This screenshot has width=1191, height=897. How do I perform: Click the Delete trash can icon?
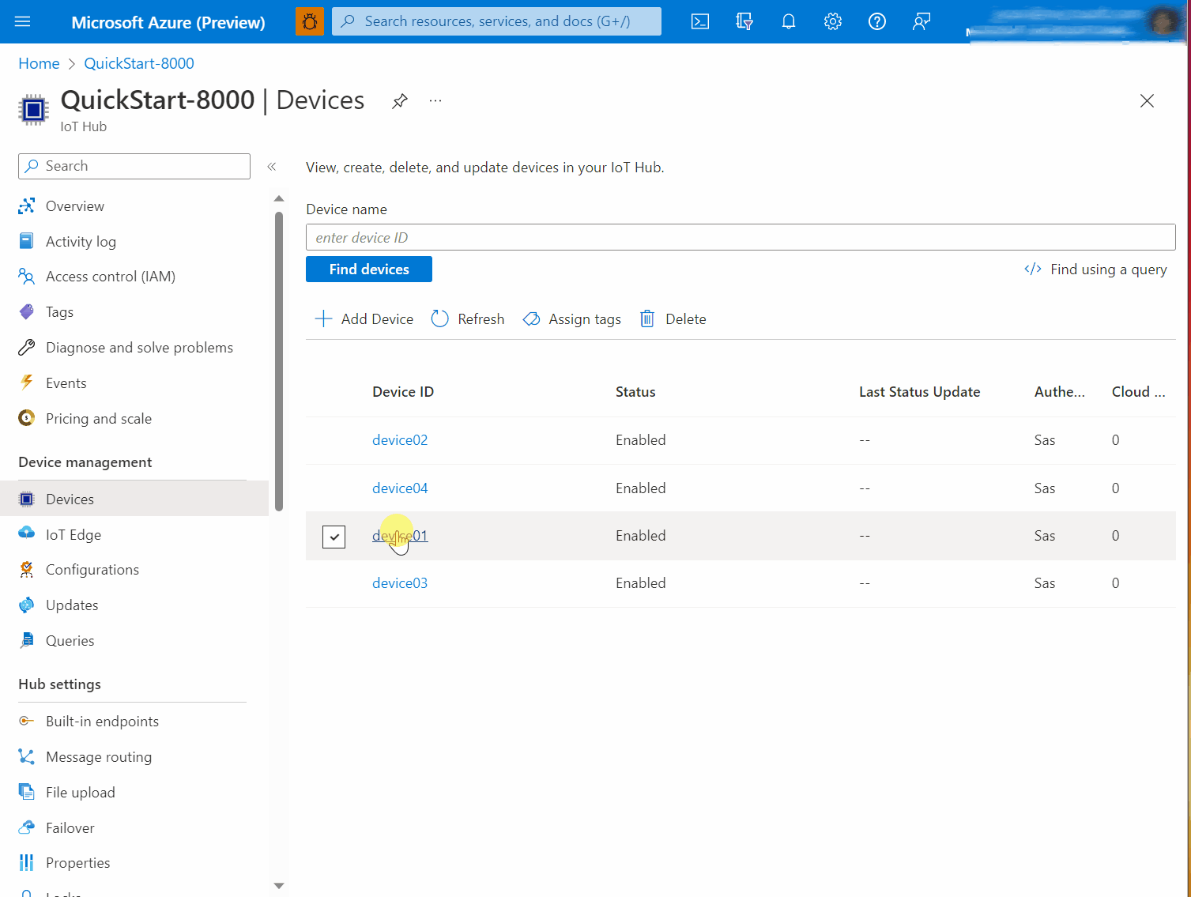(647, 318)
